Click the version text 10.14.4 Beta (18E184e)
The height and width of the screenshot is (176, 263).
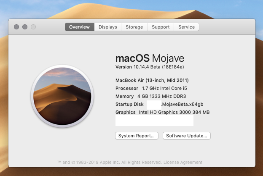point(158,67)
